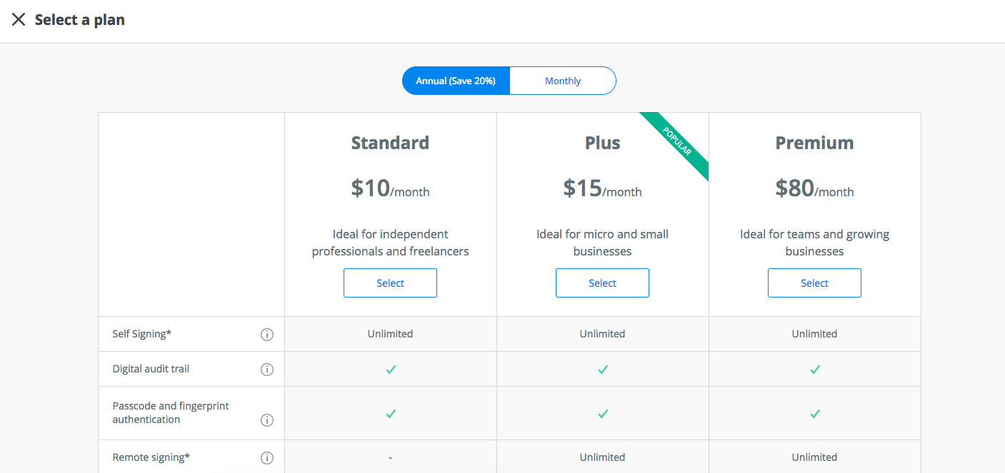
Task: Click Digital audit trail checkmark under Premium
Action: [815, 370]
